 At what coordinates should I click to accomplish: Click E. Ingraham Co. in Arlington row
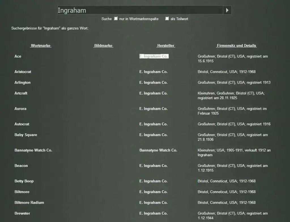click(x=153, y=83)
